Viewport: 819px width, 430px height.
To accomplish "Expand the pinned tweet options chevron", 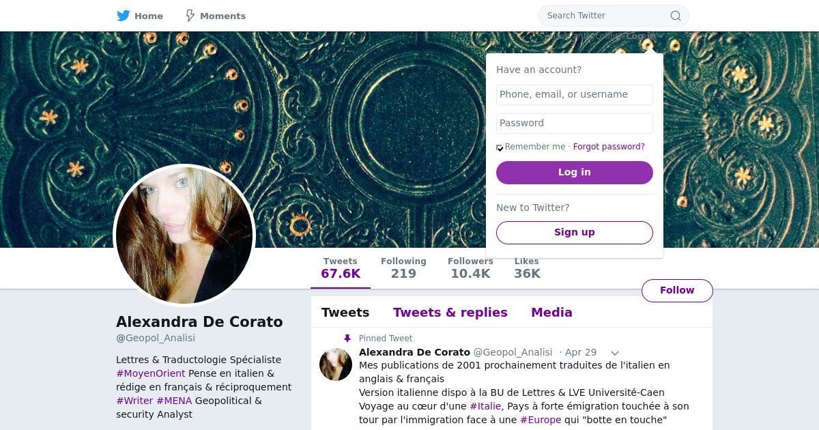I will (614, 353).
